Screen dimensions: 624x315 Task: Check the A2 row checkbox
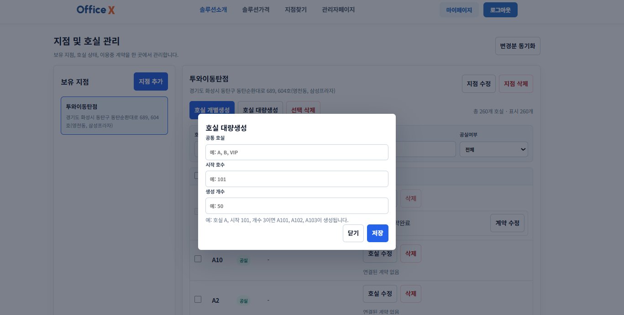point(198,300)
